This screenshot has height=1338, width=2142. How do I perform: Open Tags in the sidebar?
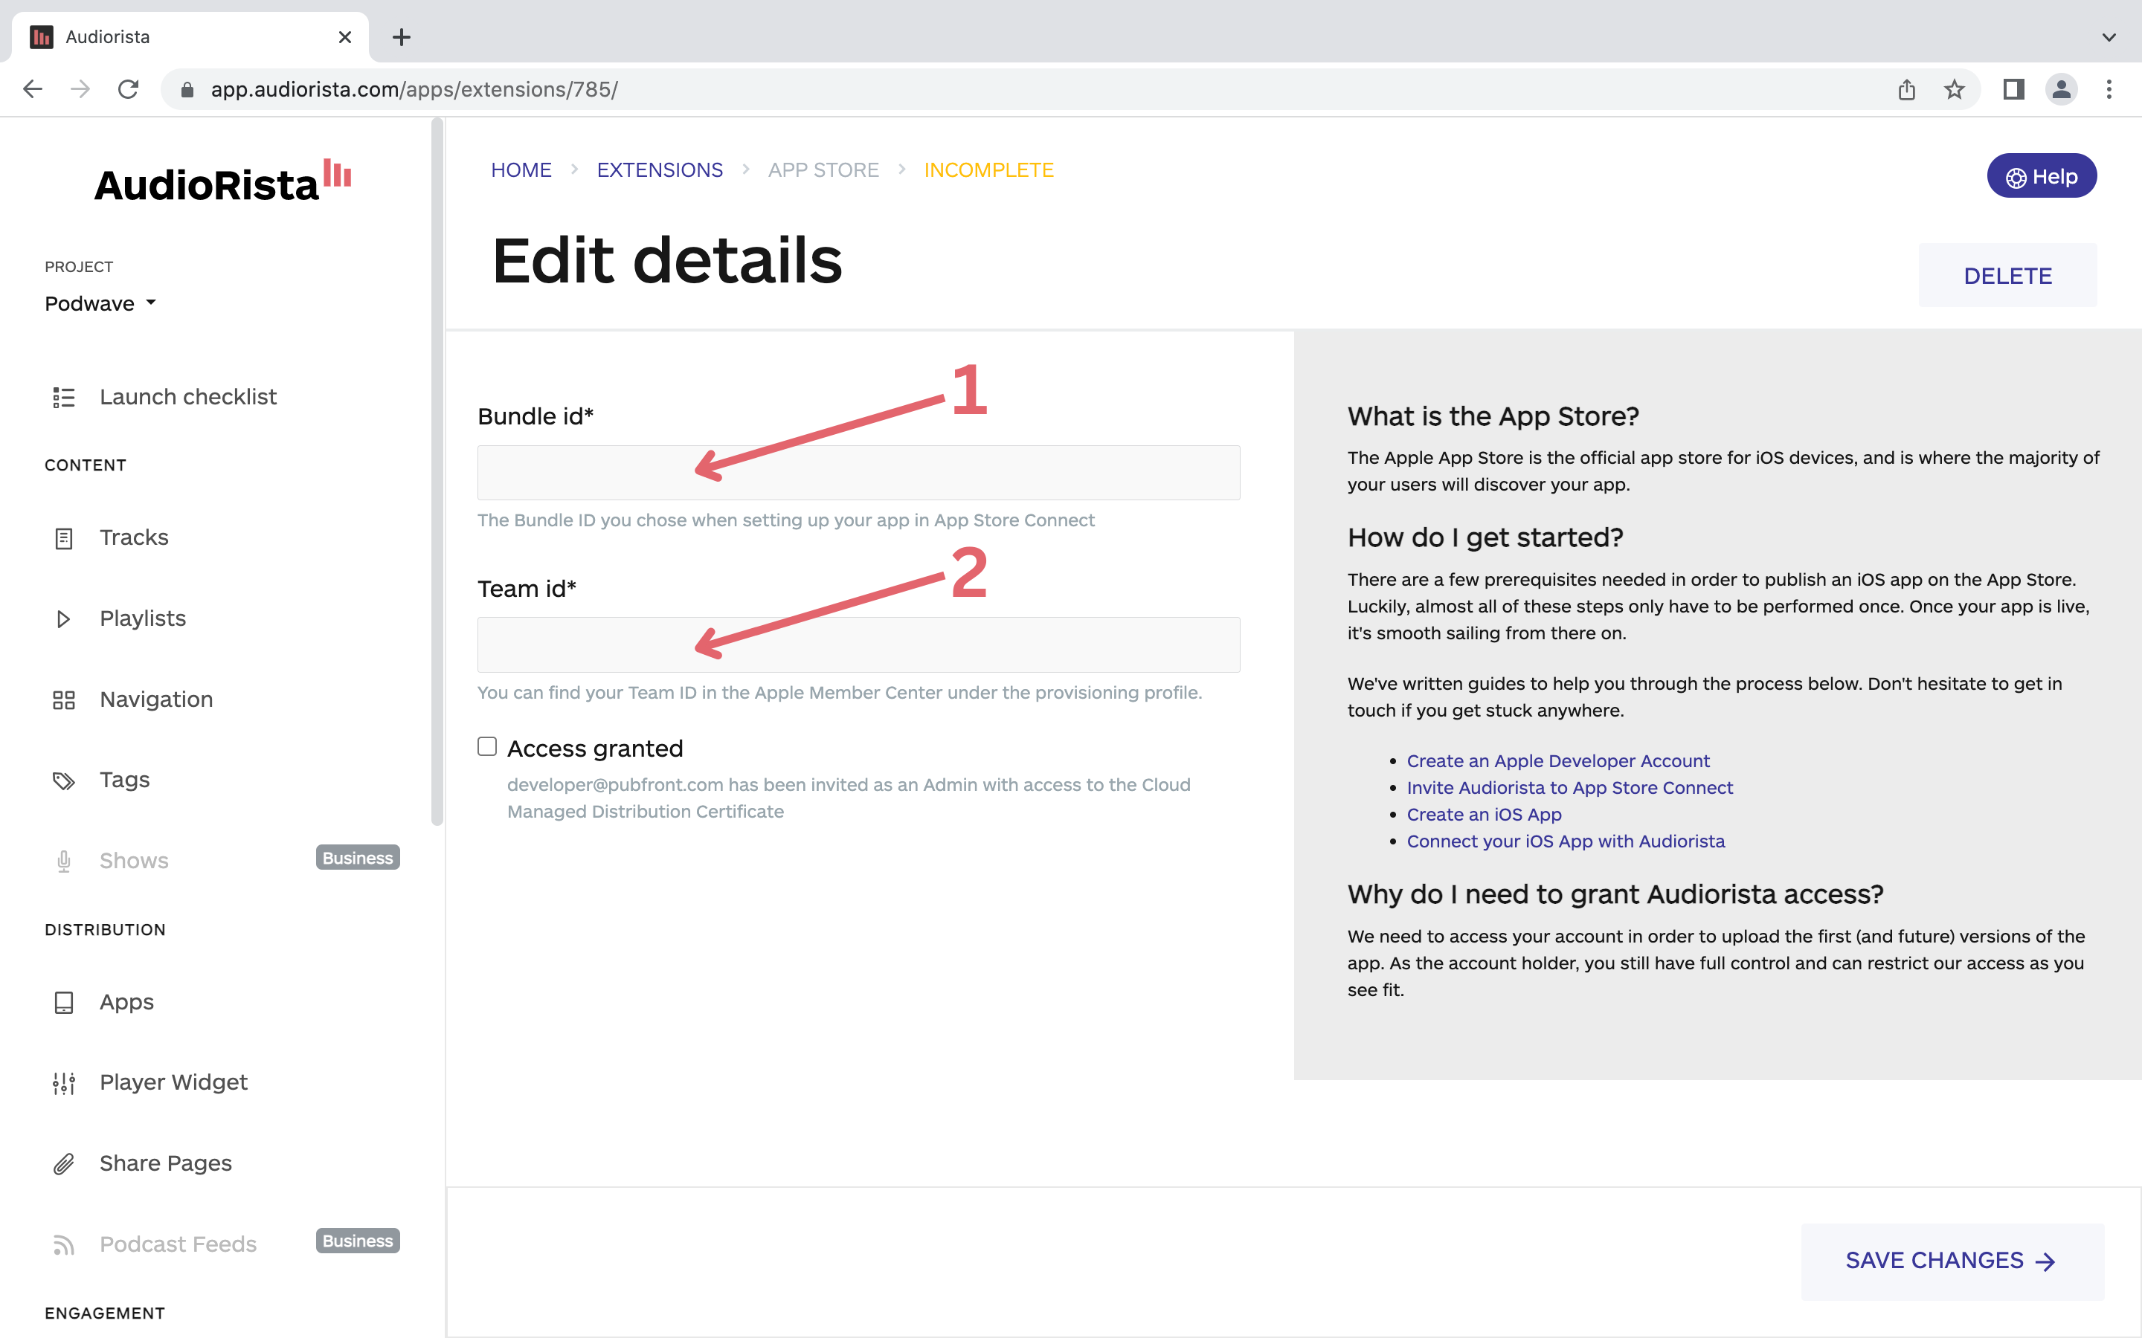(124, 780)
